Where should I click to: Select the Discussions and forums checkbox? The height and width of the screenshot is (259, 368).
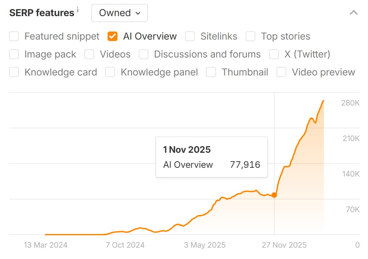click(144, 54)
